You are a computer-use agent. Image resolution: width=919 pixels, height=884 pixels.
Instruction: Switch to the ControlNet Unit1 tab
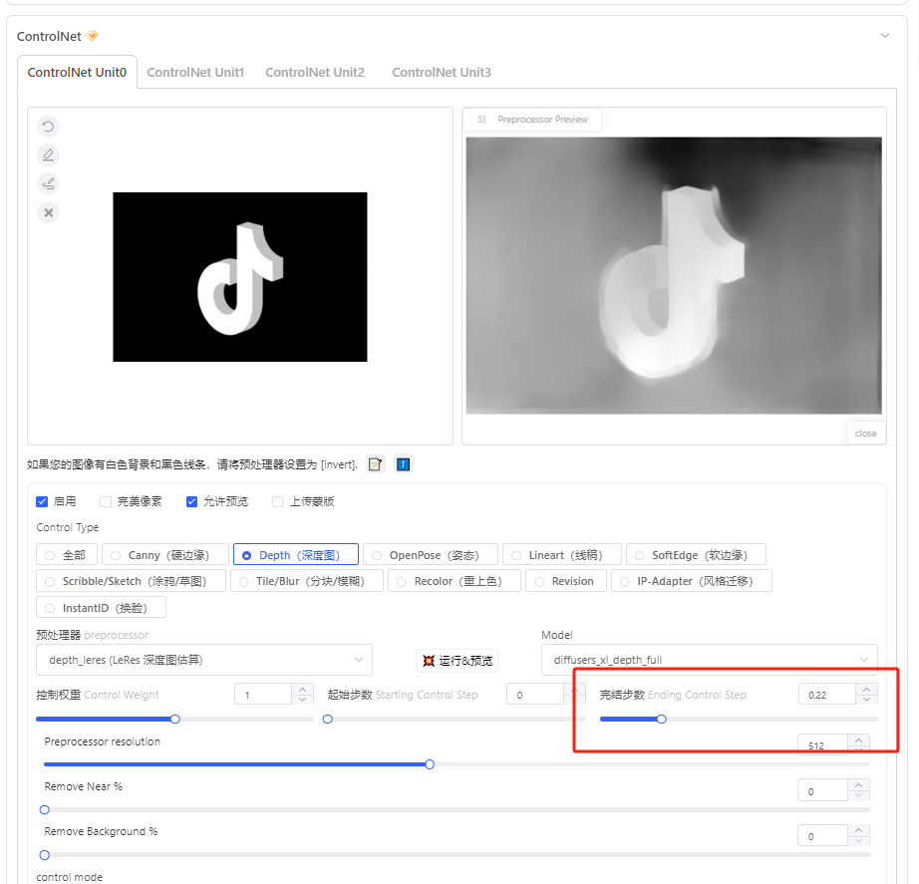pyautogui.click(x=195, y=72)
